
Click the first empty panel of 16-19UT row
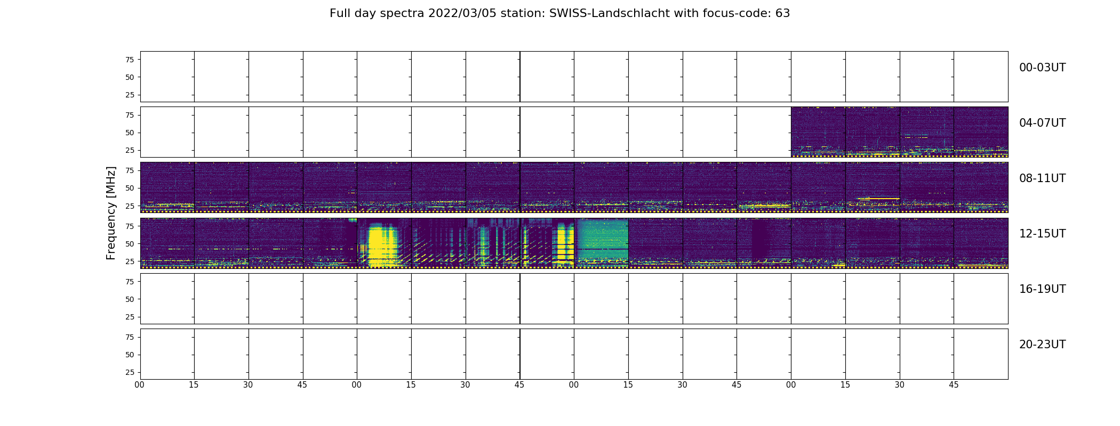pyautogui.click(x=167, y=298)
